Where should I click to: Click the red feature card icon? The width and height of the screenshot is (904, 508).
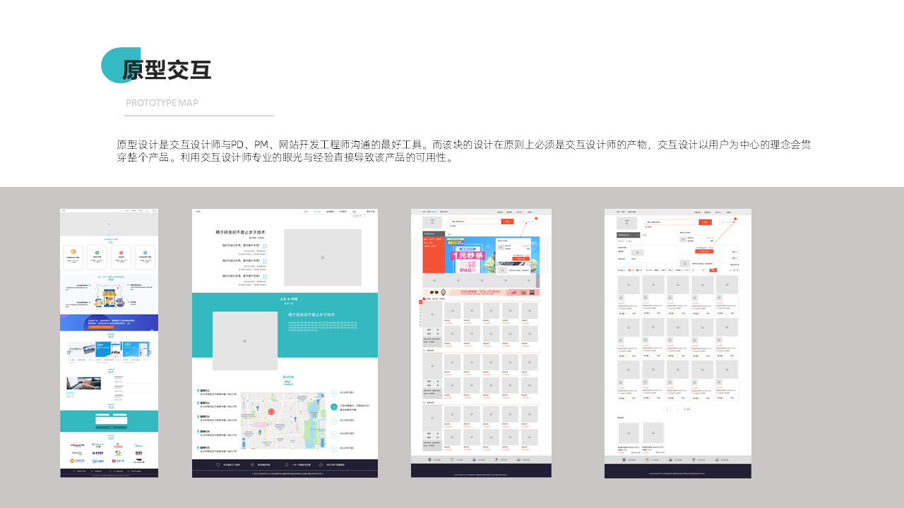[x=121, y=252]
